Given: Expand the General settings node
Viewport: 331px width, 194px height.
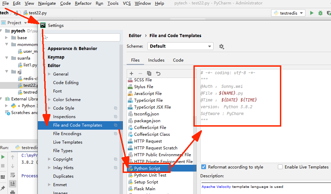Looking at the screenshot, I should point(49,74).
